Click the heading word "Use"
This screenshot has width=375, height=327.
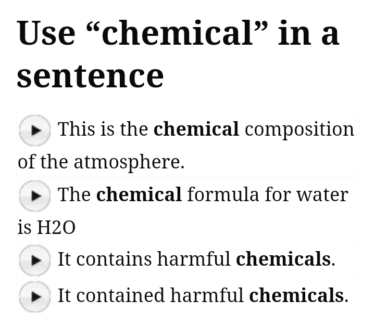click(46, 32)
